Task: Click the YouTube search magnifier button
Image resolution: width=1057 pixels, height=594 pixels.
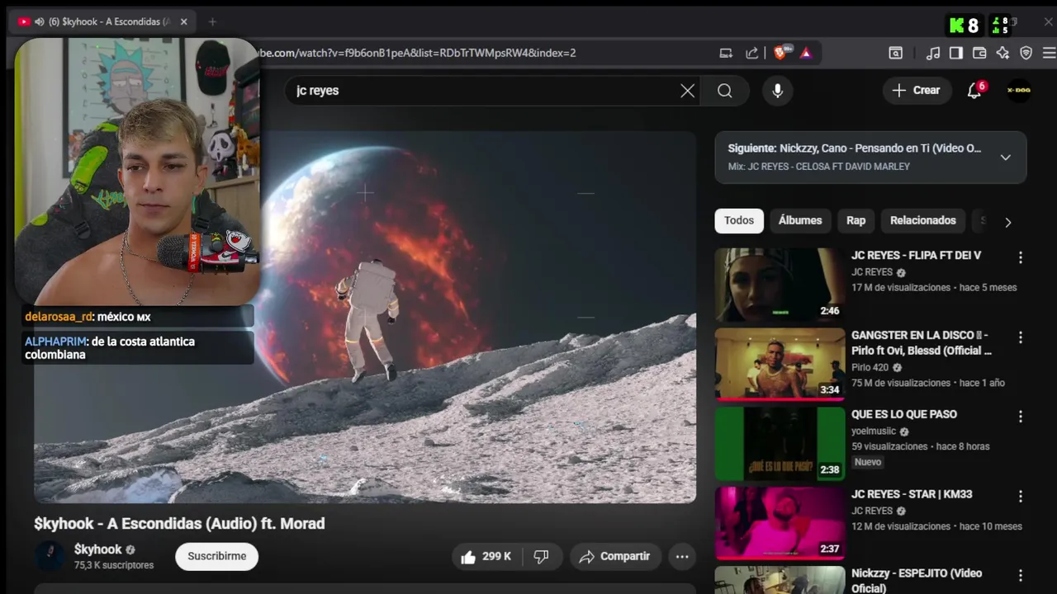Action: [724, 91]
